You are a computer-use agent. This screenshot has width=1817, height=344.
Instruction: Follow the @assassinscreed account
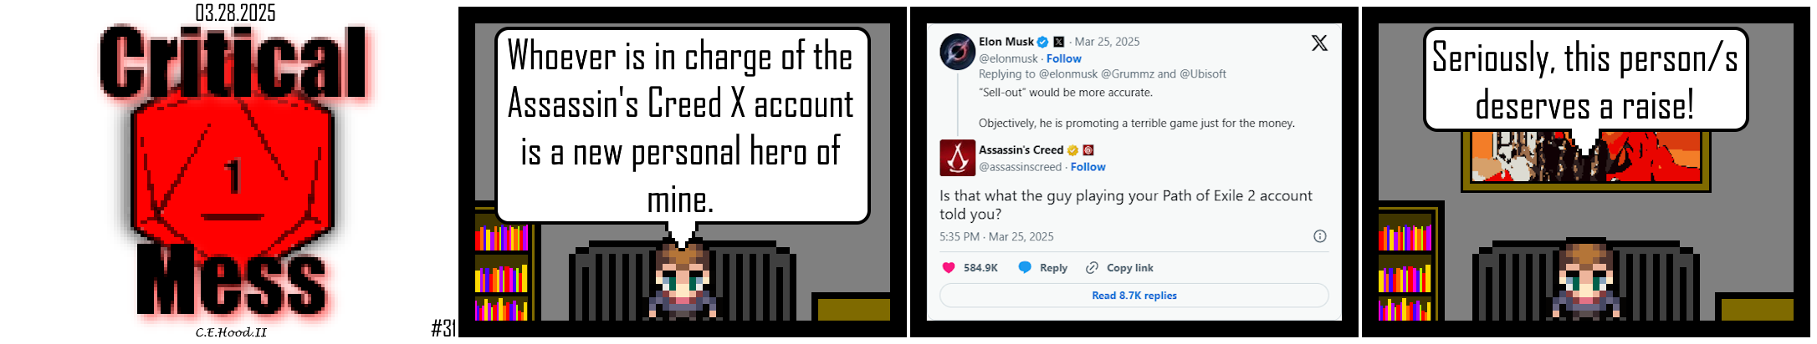(1088, 167)
